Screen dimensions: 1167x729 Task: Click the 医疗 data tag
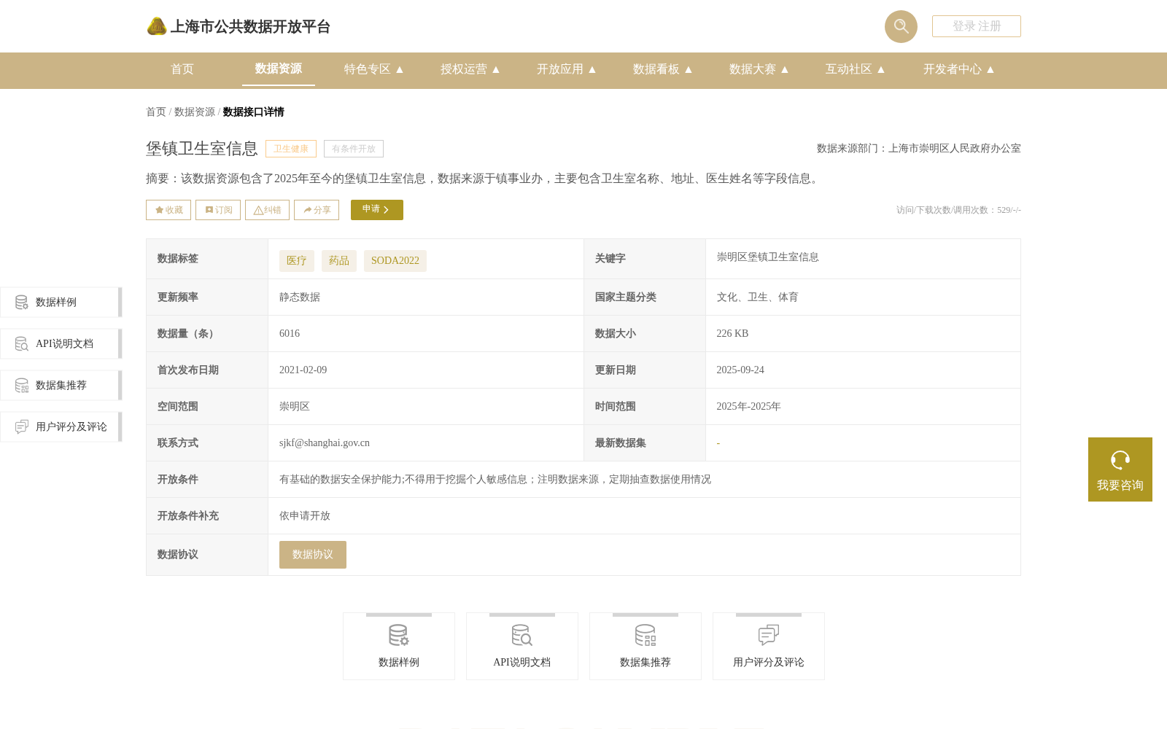(x=297, y=261)
